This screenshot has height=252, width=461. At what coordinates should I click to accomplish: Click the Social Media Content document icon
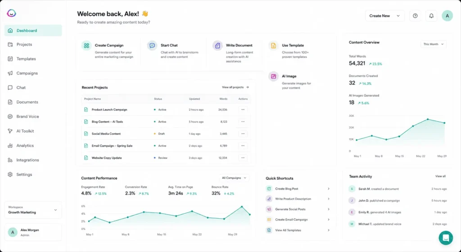(86, 133)
